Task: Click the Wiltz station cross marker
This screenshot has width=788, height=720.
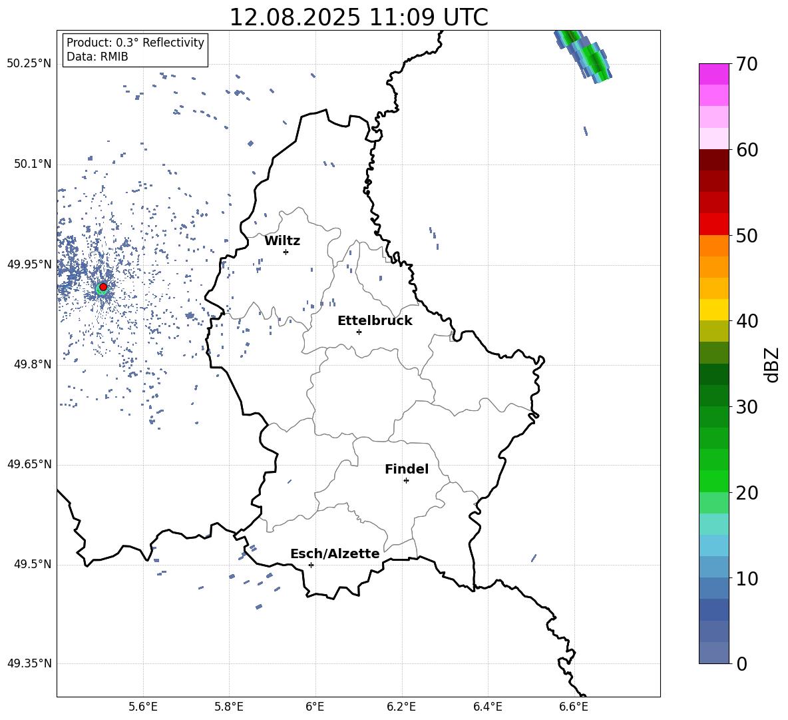Action: tap(286, 252)
